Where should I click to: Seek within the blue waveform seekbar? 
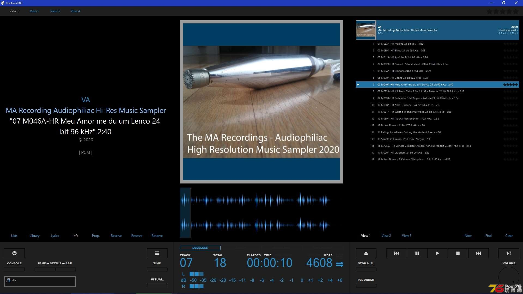(261, 213)
